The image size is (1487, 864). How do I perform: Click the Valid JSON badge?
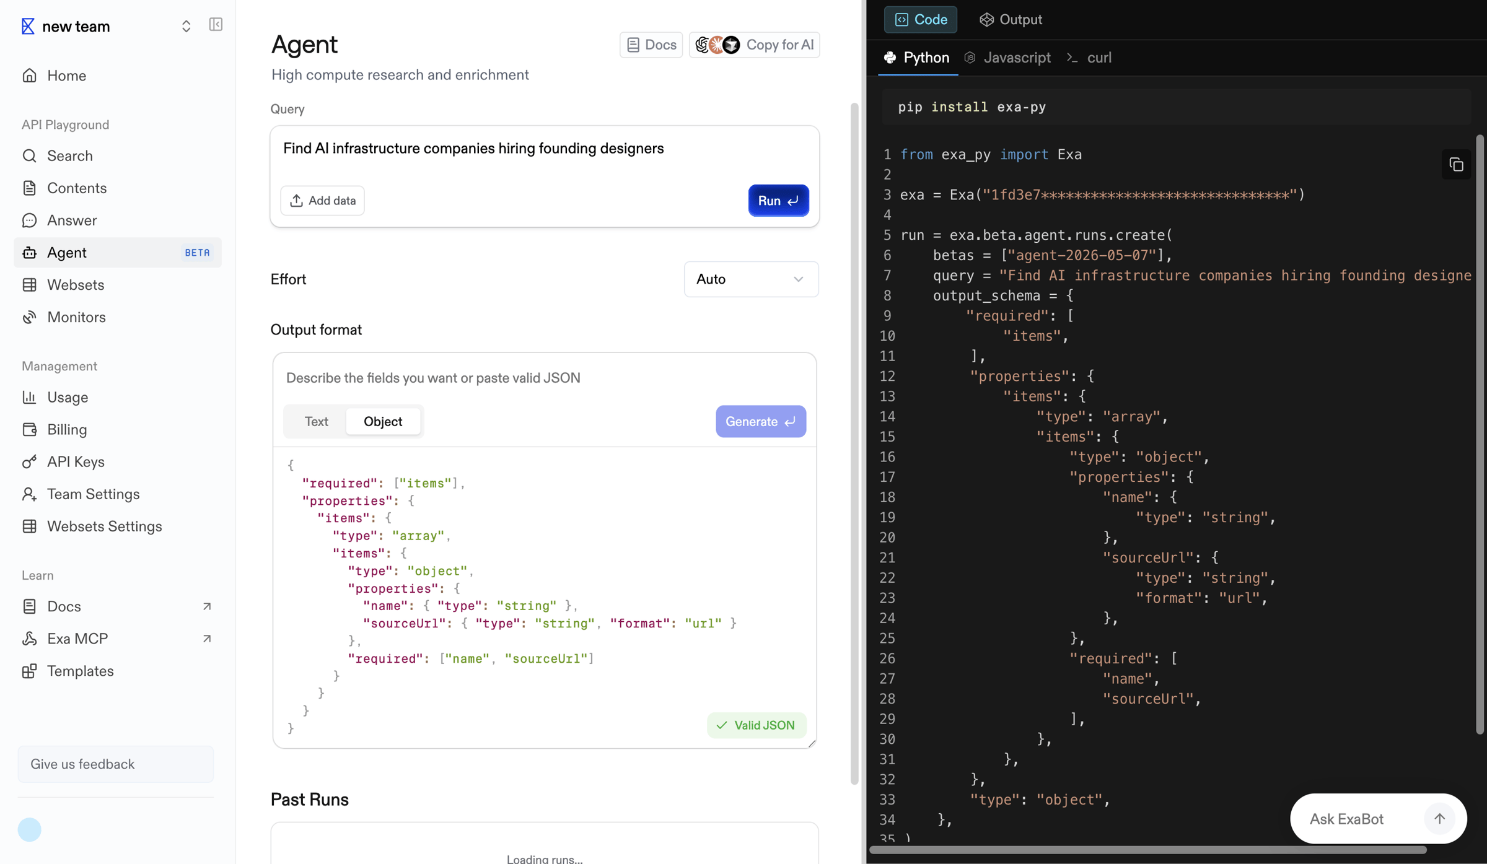[756, 725]
